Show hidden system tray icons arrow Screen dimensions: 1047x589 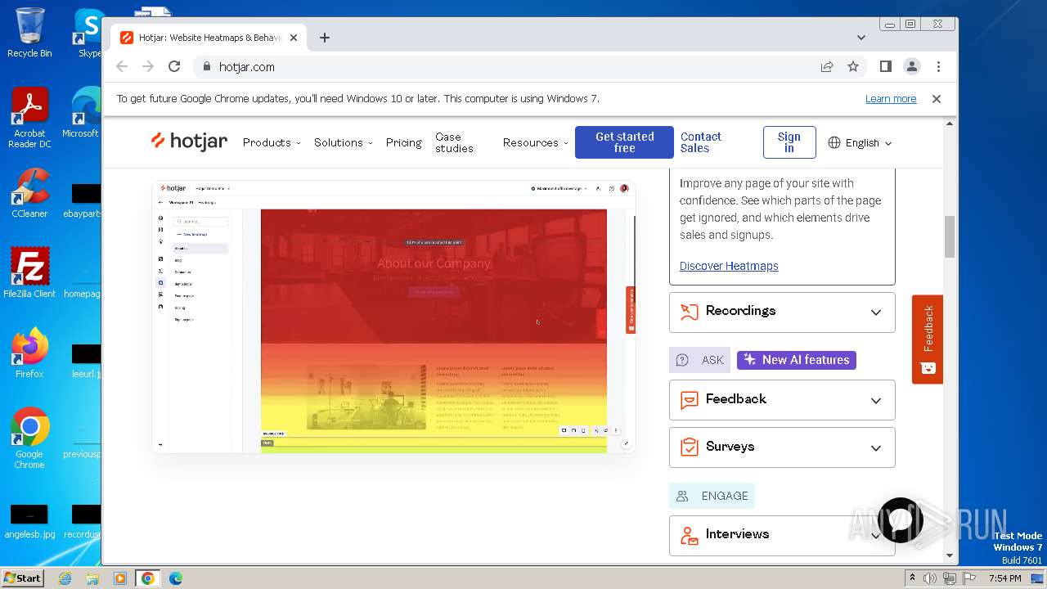[912, 578]
